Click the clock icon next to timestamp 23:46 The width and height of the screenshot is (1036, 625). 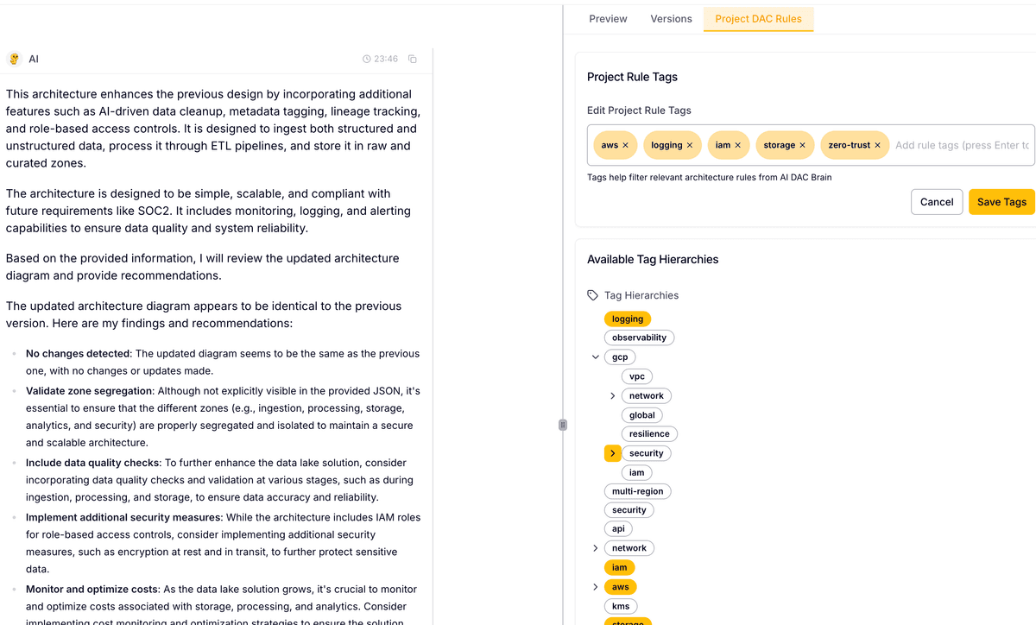[366, 59]
